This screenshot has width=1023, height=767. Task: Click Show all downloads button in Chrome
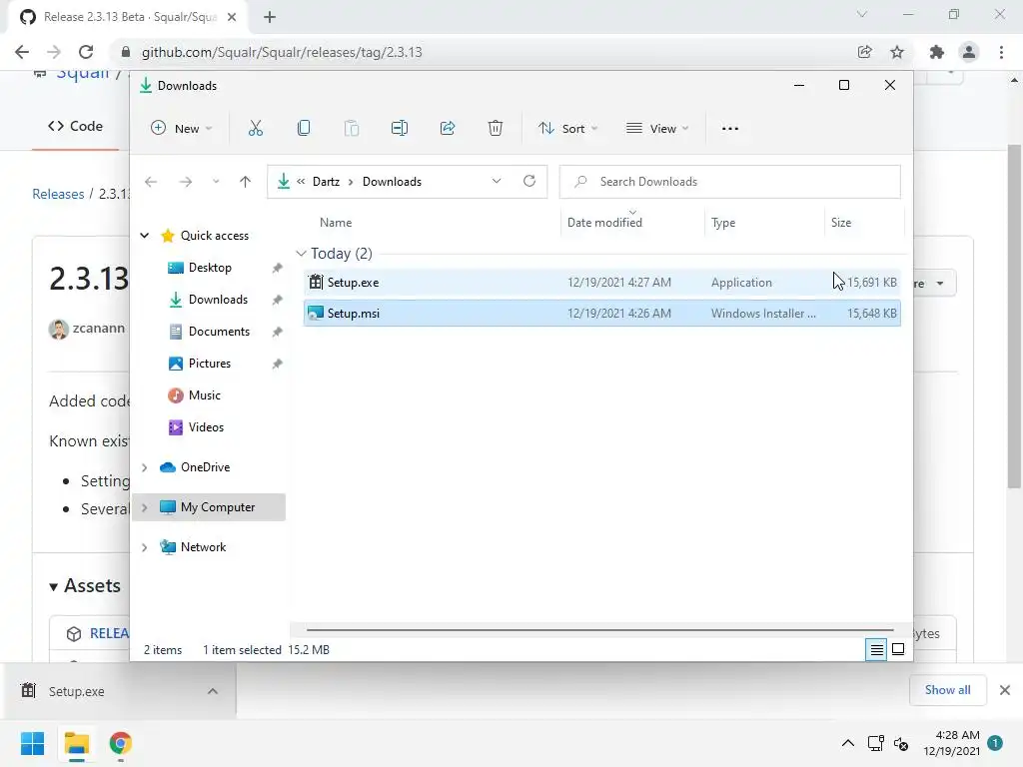pyautogui.click(x=947, y=690)
